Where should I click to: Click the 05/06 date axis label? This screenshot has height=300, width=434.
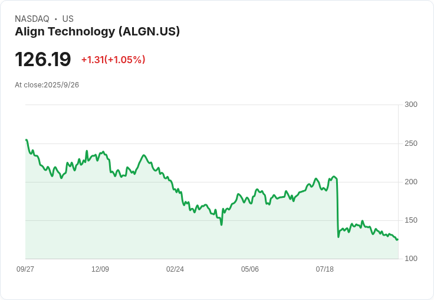pos(250,269)
